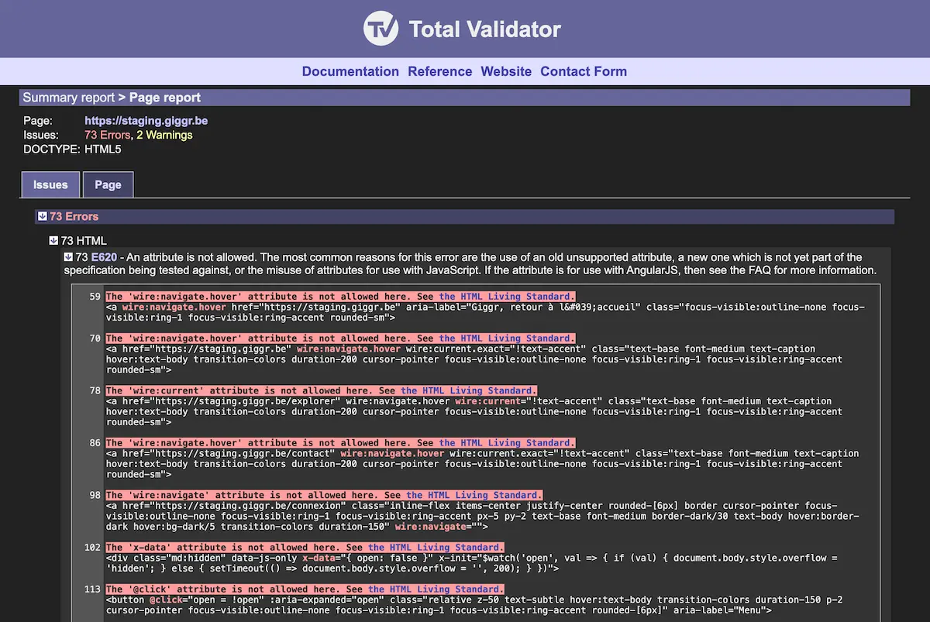The image size is (930, 622).
Task: Click line number 113
Action: [92, 589]
